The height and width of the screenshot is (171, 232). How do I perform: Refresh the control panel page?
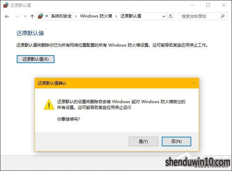(x=171, y=16)
